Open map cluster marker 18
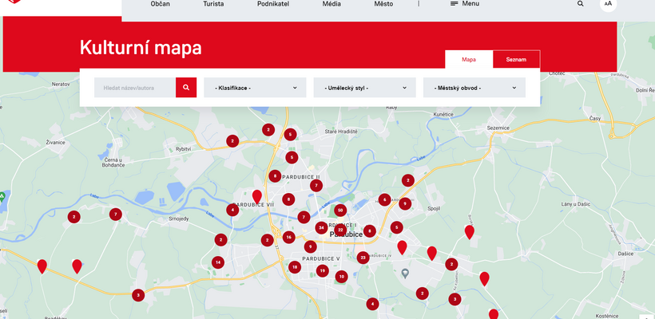This screenshot has width=655, height=319. [x=295, y=267]
